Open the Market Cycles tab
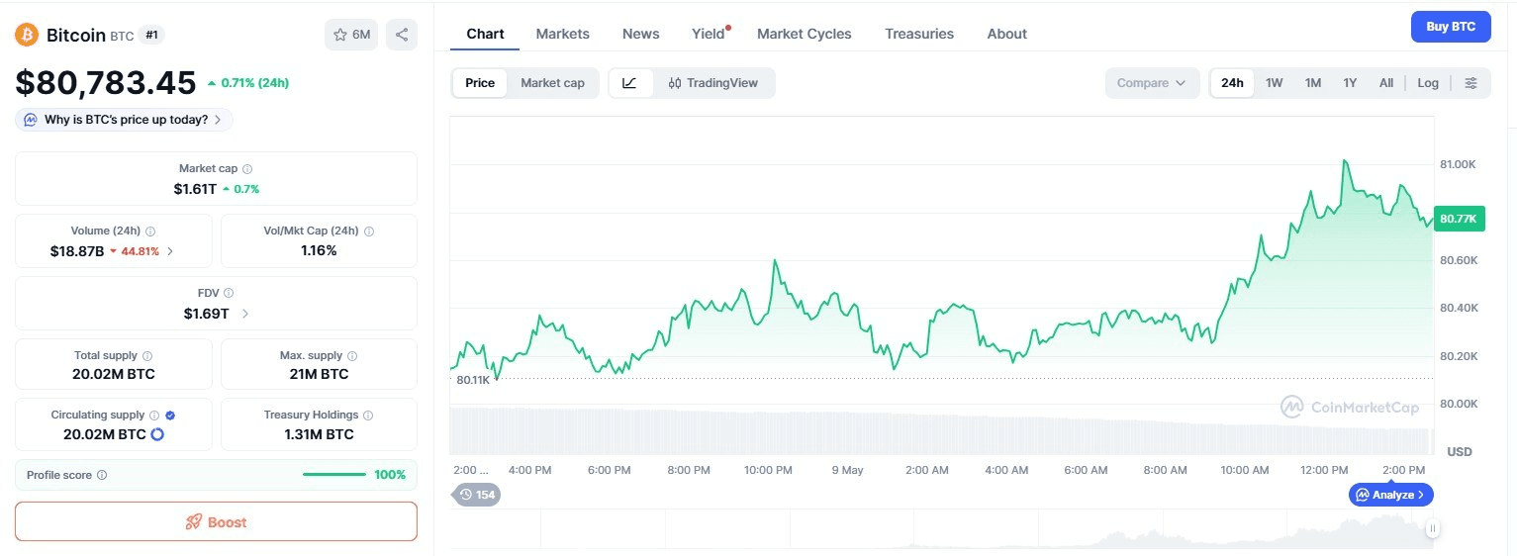This screenshot has width=1517, height=556. (804, 34)
